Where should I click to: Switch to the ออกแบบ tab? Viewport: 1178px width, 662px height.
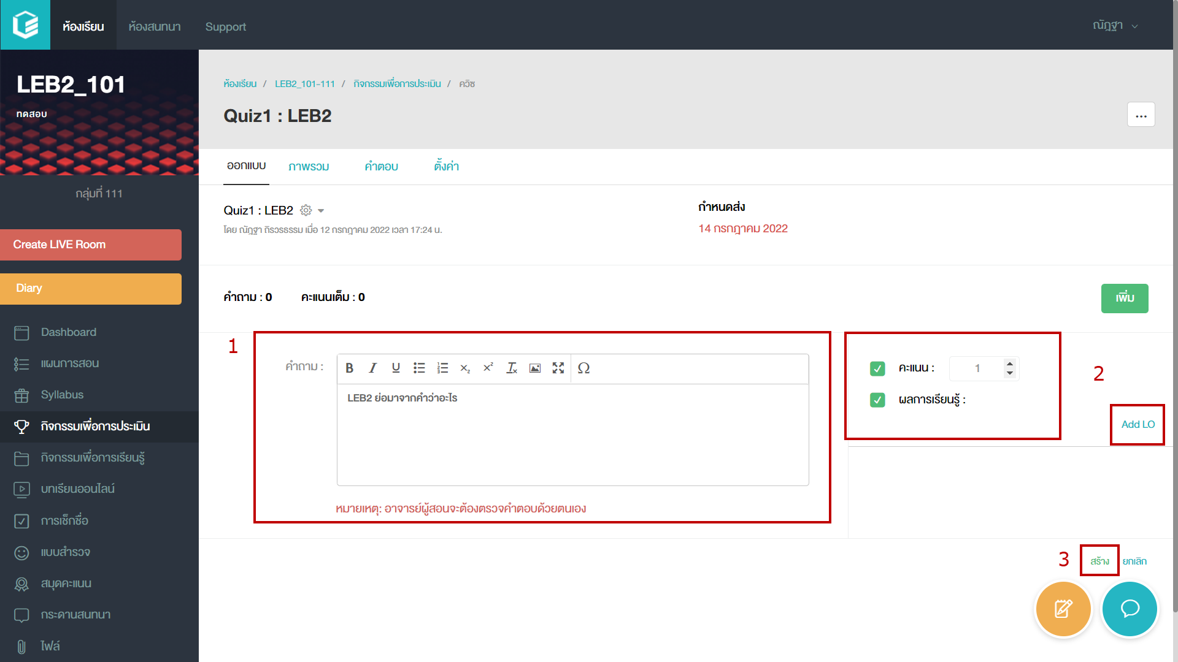[246, 166]
